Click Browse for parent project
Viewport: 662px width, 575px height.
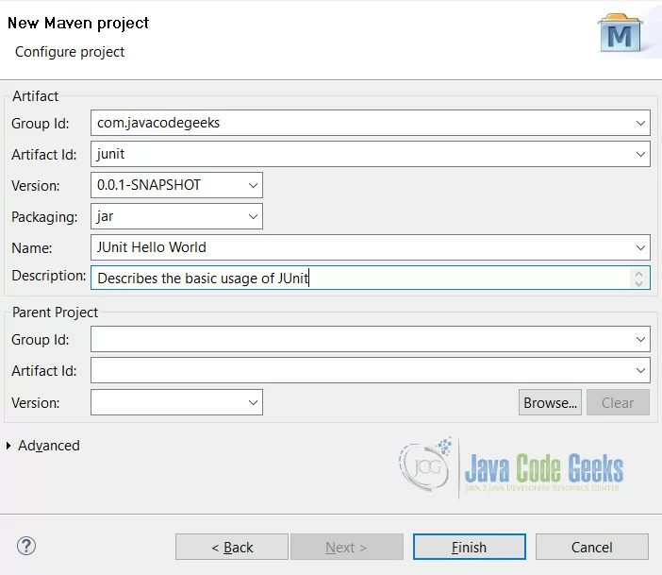click(550, 402)
